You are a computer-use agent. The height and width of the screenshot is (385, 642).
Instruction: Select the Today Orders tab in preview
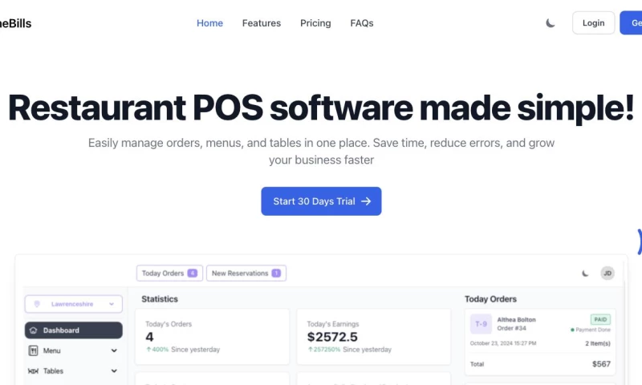coord(169,274)
